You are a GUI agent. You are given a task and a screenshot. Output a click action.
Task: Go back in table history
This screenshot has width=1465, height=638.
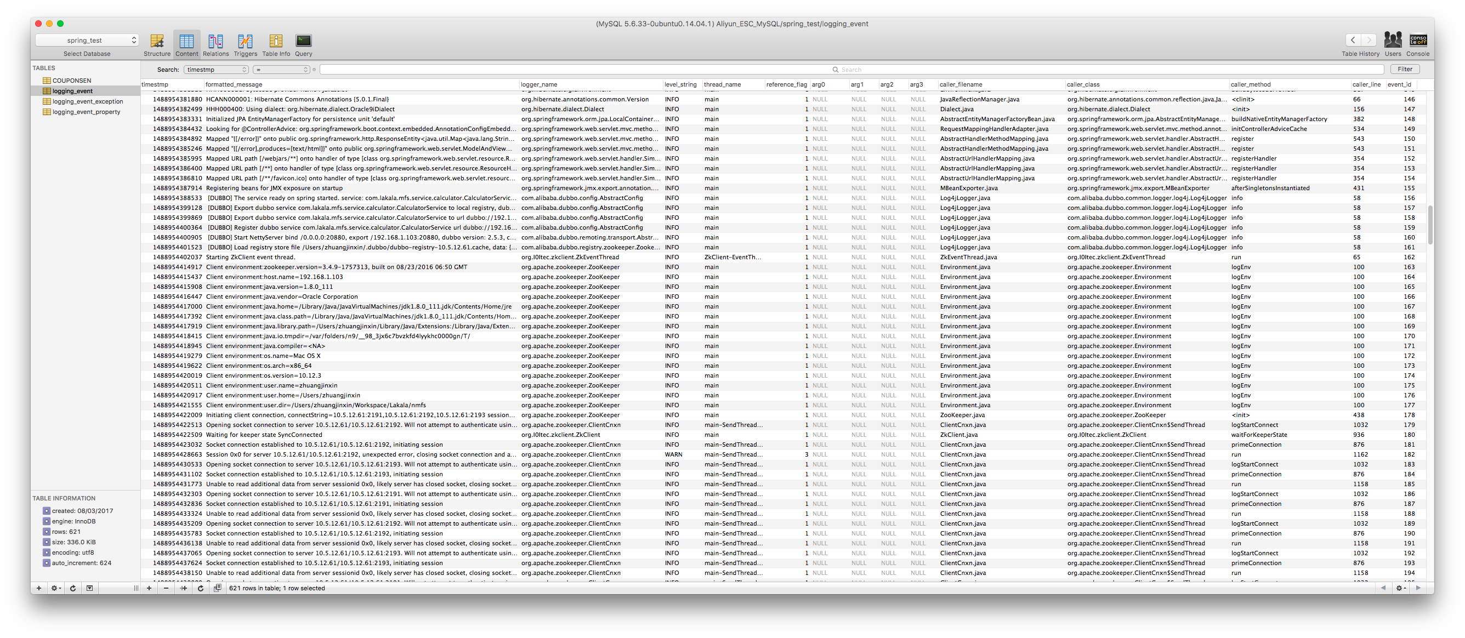tap(1353, 40)
